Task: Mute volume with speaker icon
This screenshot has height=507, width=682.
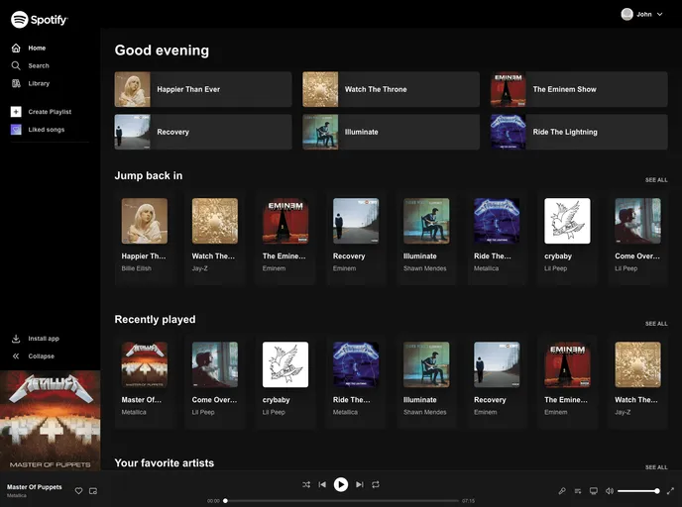Action: pyautogui.click(x=610, y=491)
